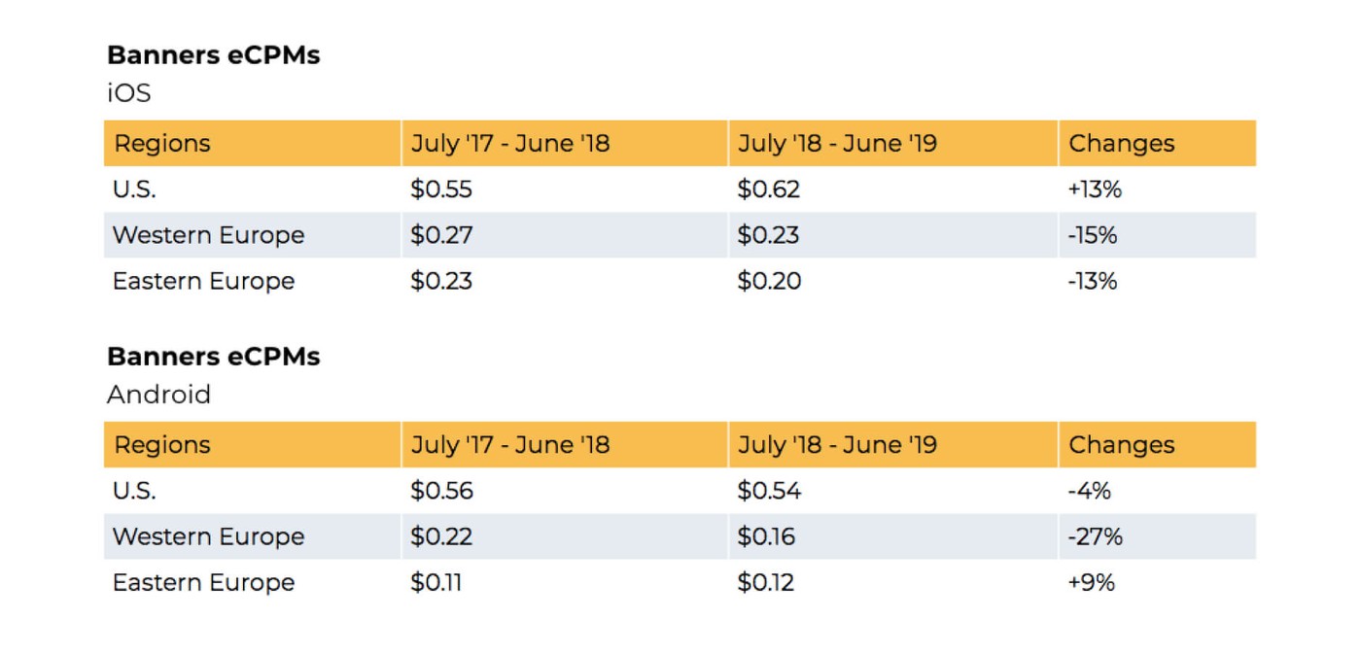Screen dimensions: 1361x654
Task: Click the -27% change cell
Action: 1094,536
